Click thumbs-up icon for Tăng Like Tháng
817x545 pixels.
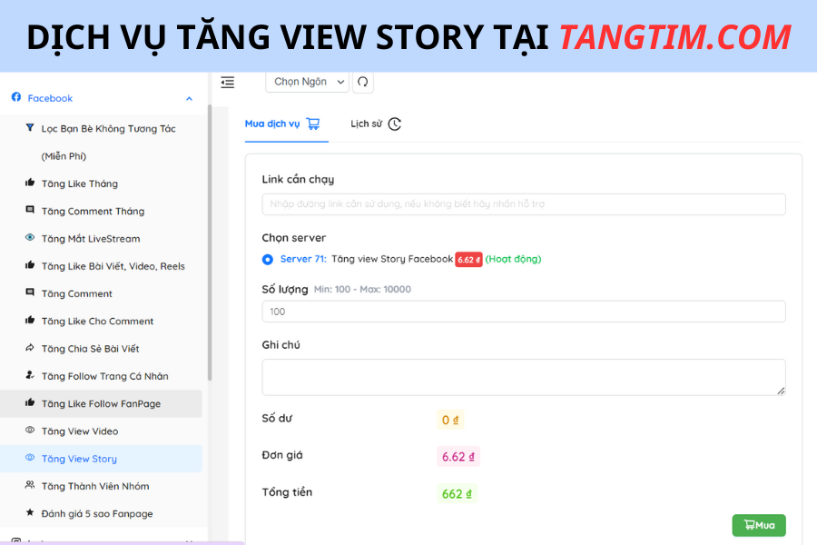pyautogui.click(x=30, y=183)
